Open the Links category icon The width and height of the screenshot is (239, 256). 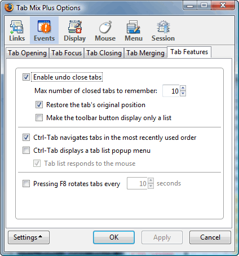point(17,30)
